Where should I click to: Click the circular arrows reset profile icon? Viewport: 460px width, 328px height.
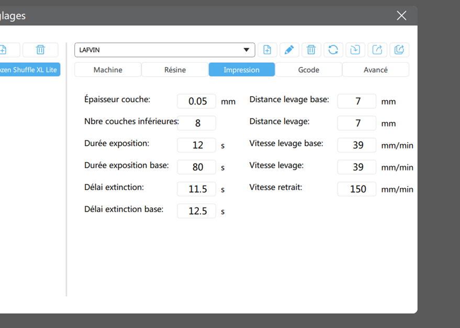click(333, 50)
